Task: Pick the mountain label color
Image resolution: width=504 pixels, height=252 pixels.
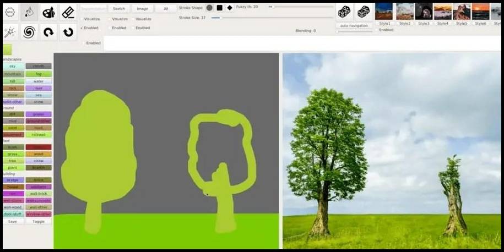Action: [13, 74]
